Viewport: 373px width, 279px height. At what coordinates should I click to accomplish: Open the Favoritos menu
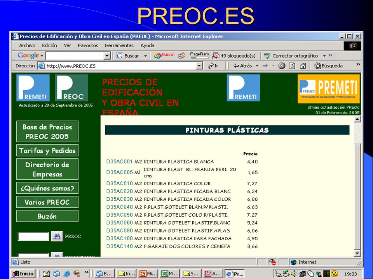[x=88, y=45]
